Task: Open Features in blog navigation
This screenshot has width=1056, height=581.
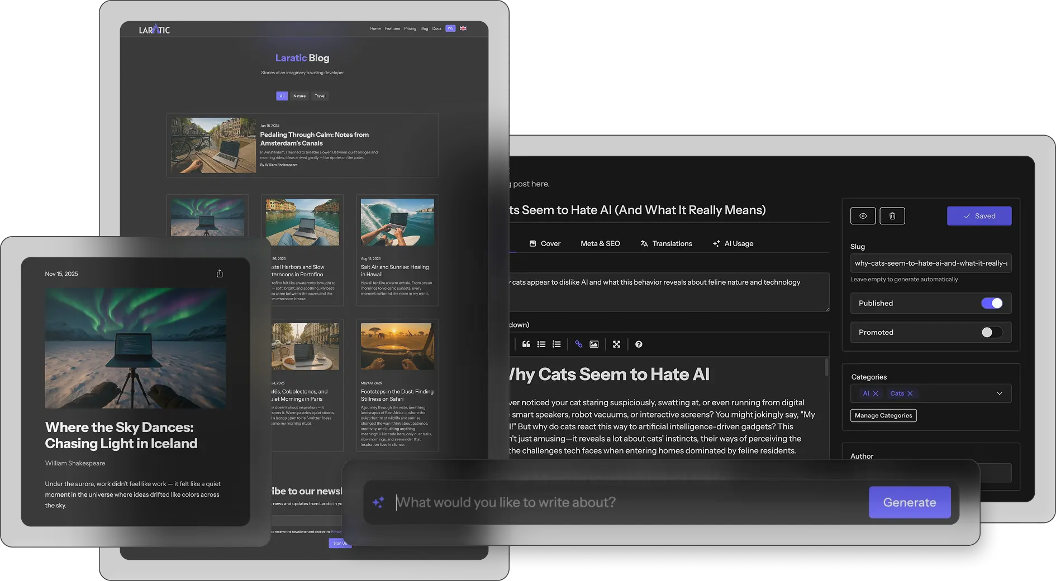Action: (392, 28)
